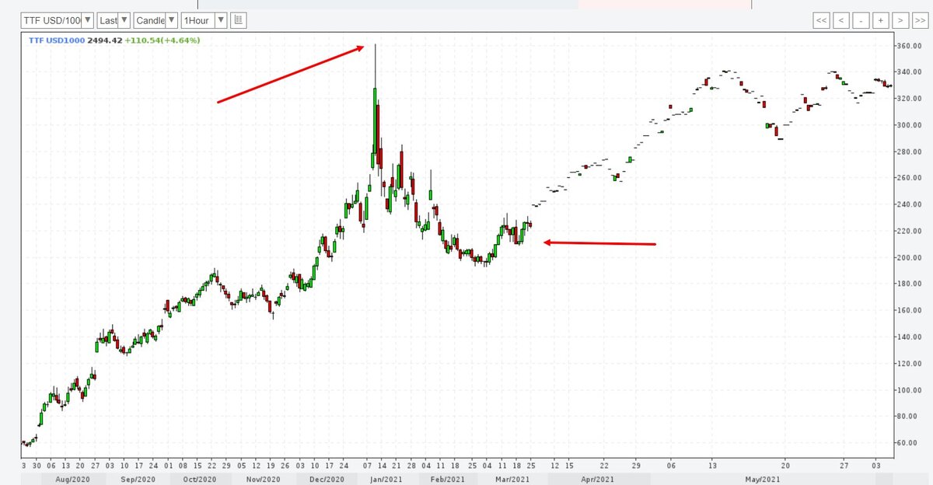This screenshot has width=933, height=485.
Task: Click the 360.00 price axis label
Action: 909,46
